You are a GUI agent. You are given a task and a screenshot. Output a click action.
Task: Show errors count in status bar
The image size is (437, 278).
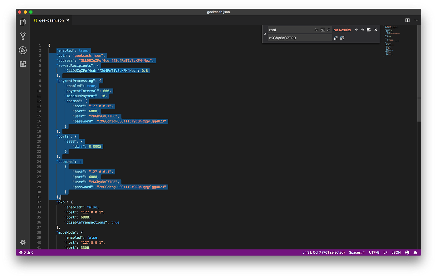(22, 253)
